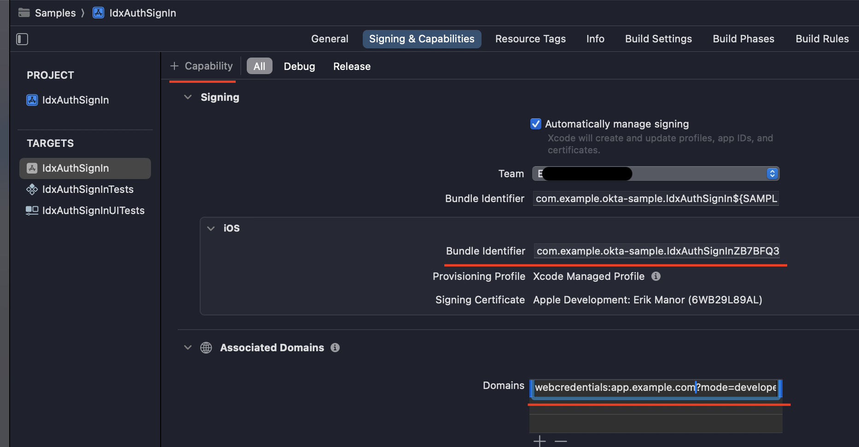Click Samples in the breadcrumb path
Screen dimensions: 859x447
pos(55,13)
